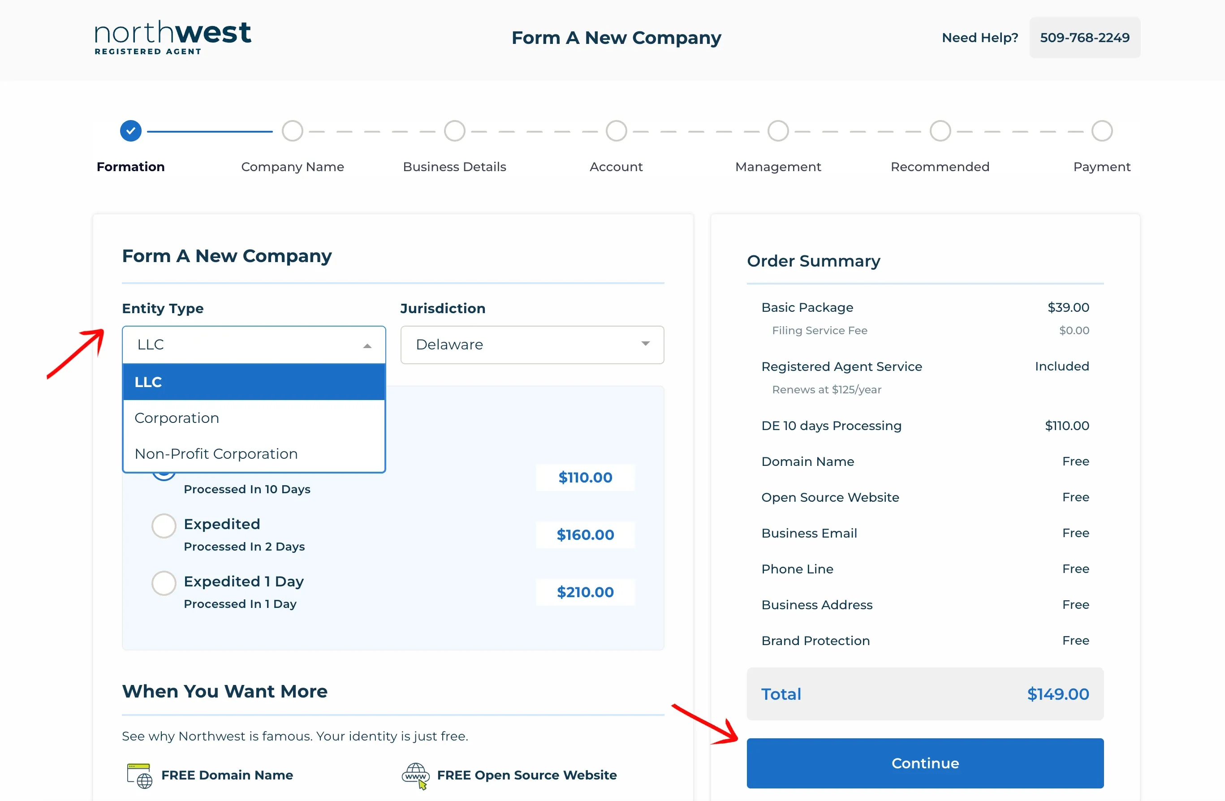The image size is (1225, 801).
Task: Click the Filing Service Fee line
Action: (x=930, y=331)
